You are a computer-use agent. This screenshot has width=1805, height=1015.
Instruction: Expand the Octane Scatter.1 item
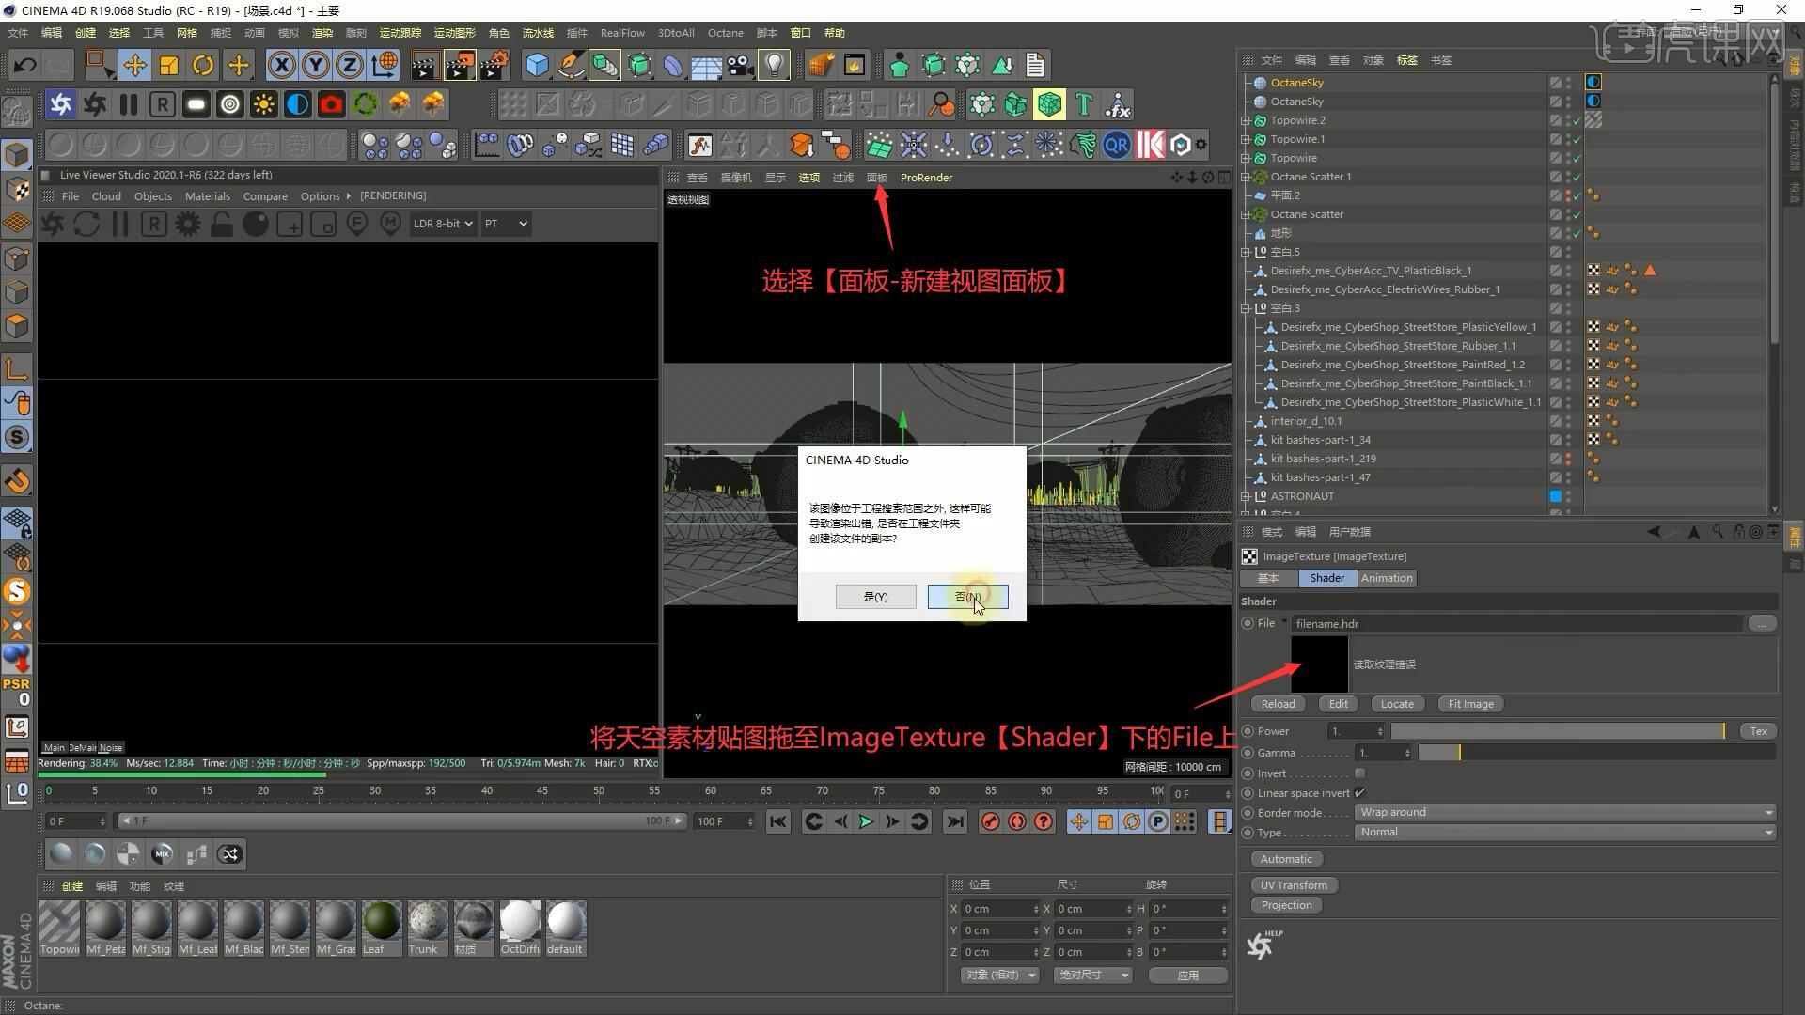coord(1246,177)
